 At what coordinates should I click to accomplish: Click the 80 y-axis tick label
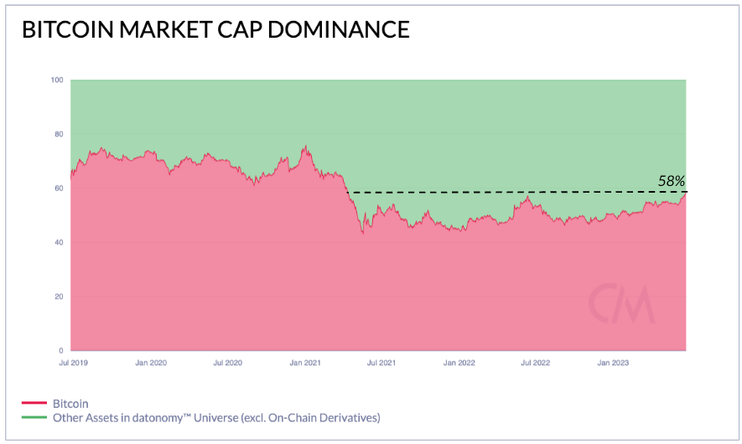point(59,134)
